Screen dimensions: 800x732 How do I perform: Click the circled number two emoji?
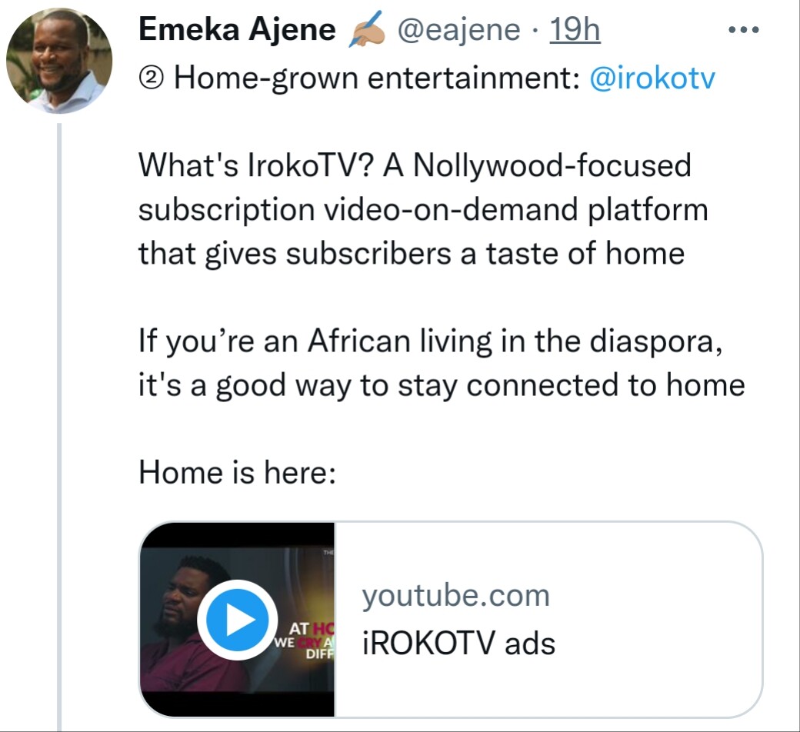click(x=152, y=78)
